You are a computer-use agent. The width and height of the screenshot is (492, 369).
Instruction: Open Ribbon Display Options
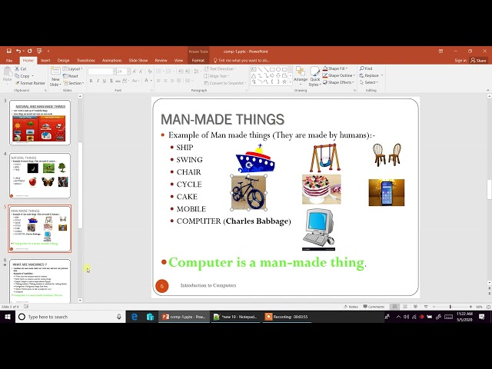pos(440,51)
